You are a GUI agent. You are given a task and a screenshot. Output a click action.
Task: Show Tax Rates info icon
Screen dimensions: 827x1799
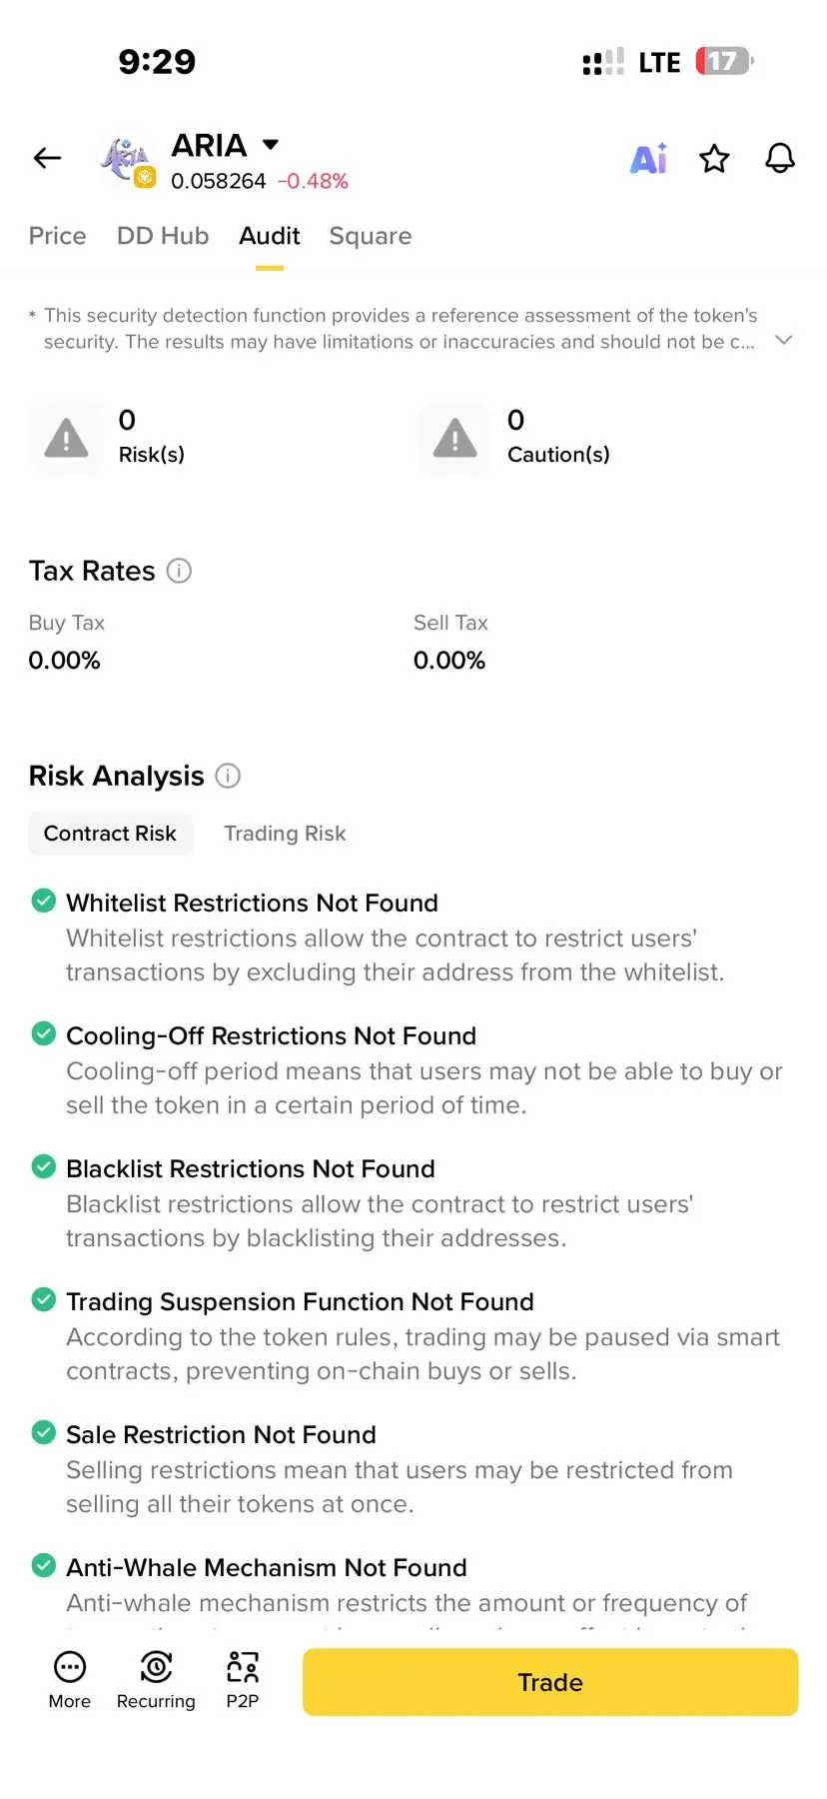point(179,571)
